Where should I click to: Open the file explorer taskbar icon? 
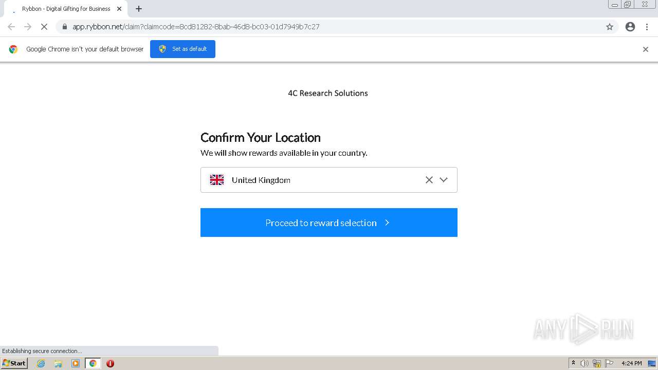coord(58,363)
